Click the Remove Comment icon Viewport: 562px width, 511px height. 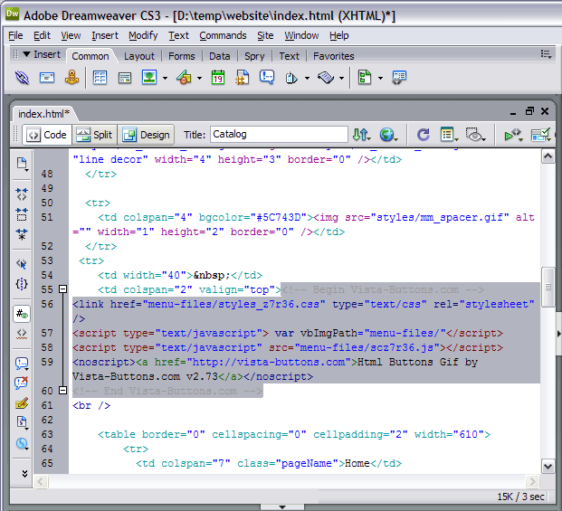pos(22,383)
